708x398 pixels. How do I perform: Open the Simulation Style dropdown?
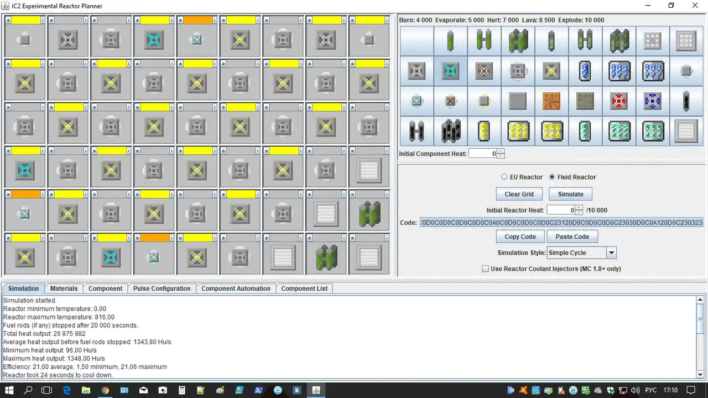611,253
